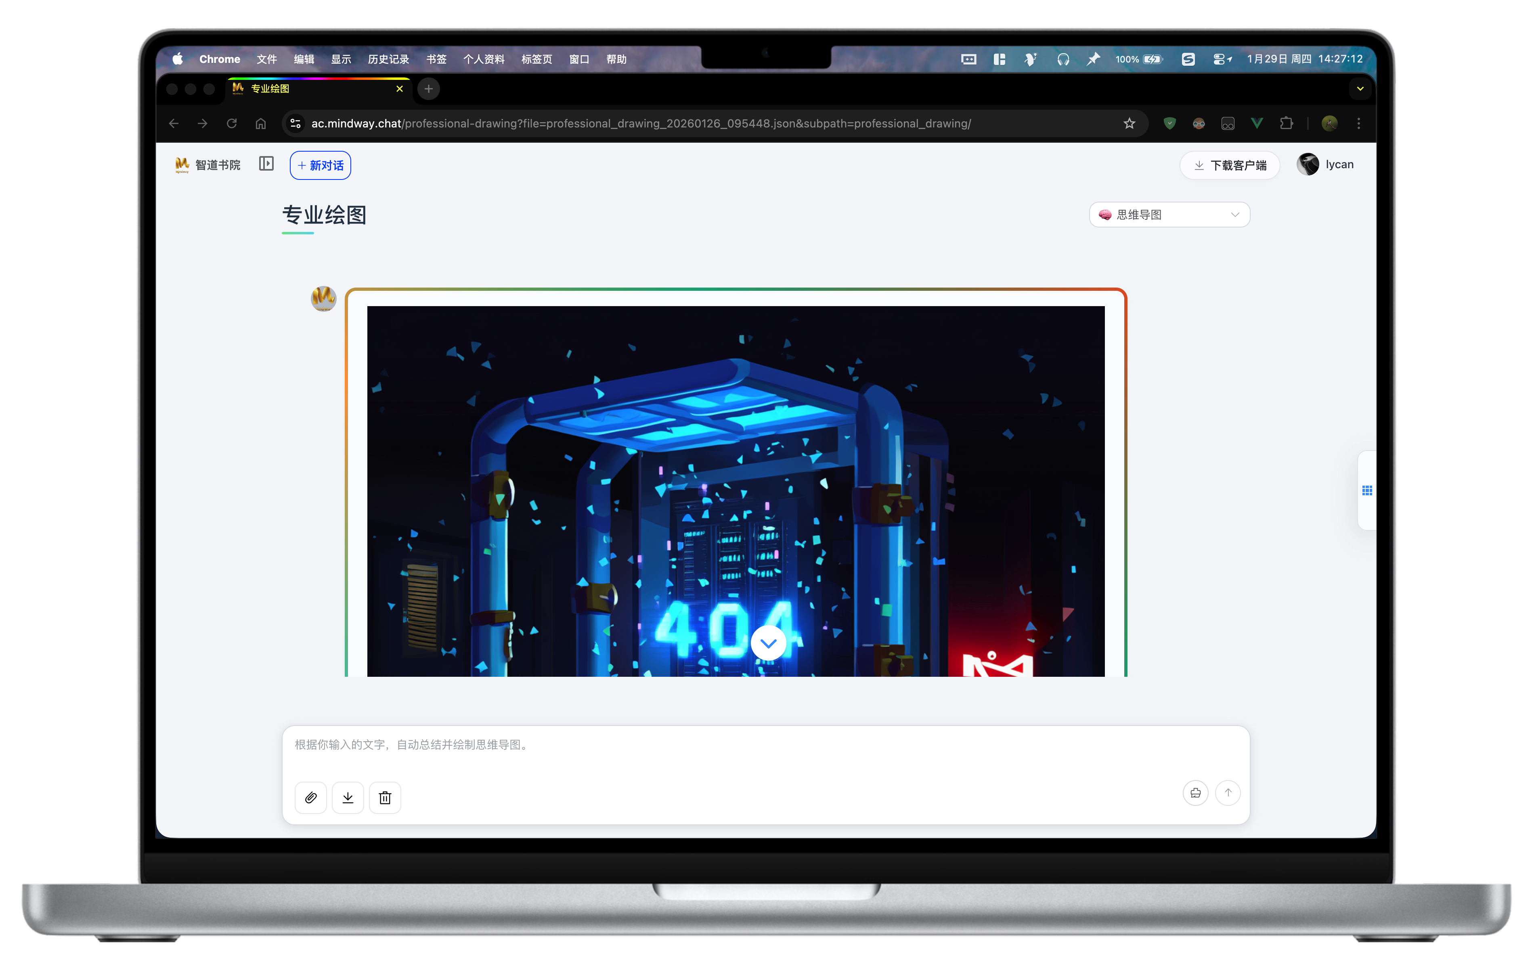Click the Chrome address bar URL
The width and height of the screenshot is (1534, 968).
[x=641, y=123]
